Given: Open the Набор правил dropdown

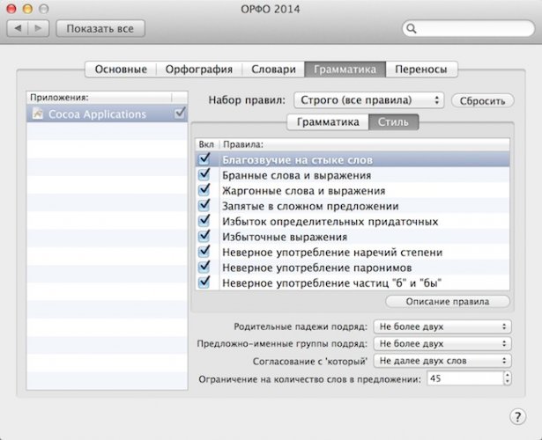Looking at the screenshot, I should coord(368,100).
